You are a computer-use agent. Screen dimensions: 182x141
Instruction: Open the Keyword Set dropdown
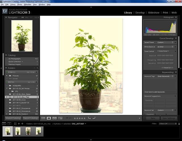click(165, 110)
